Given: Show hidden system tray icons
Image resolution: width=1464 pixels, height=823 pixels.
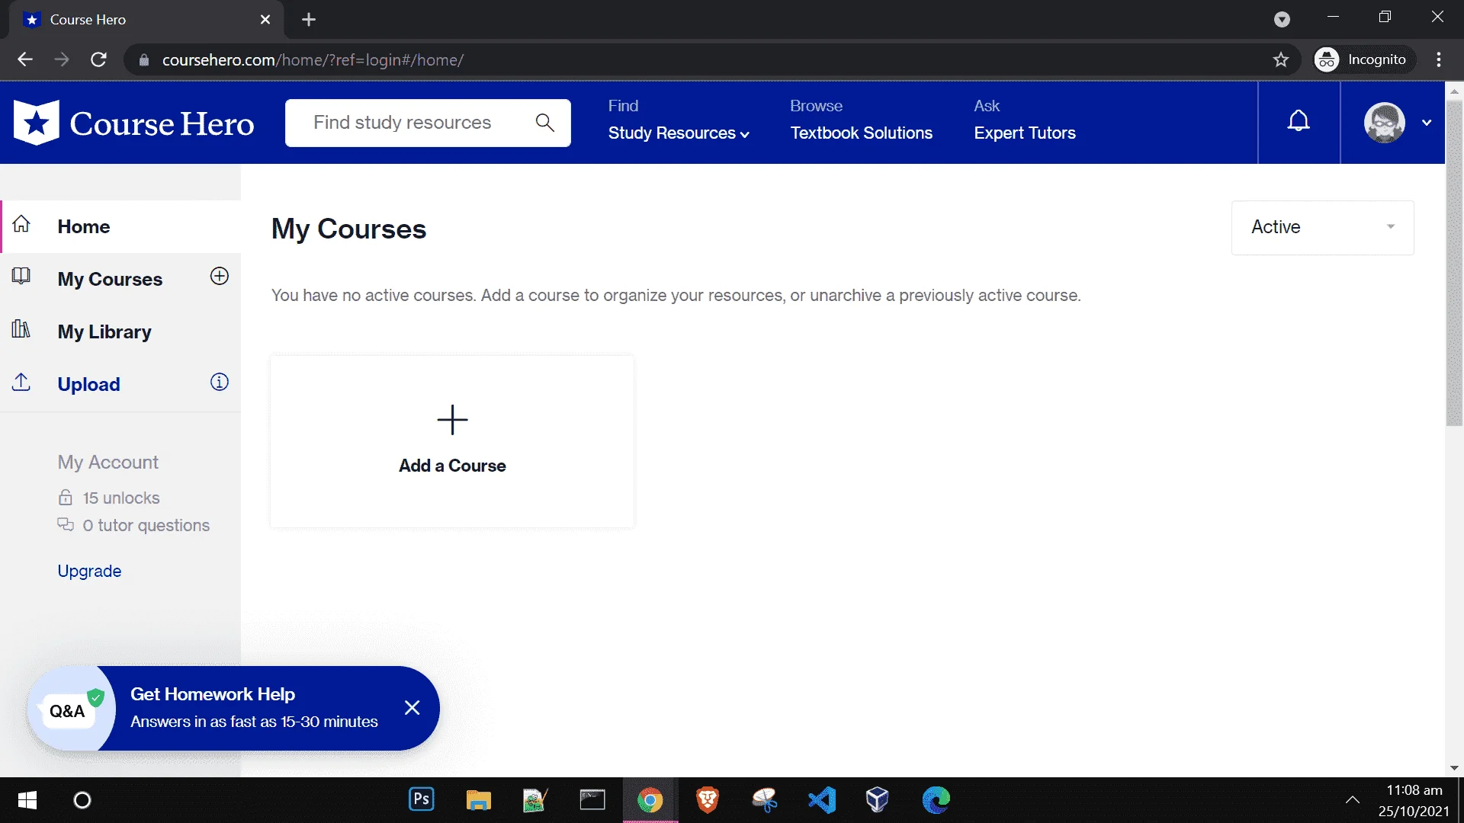Looking at the screenshot, I should (1353, 800).
